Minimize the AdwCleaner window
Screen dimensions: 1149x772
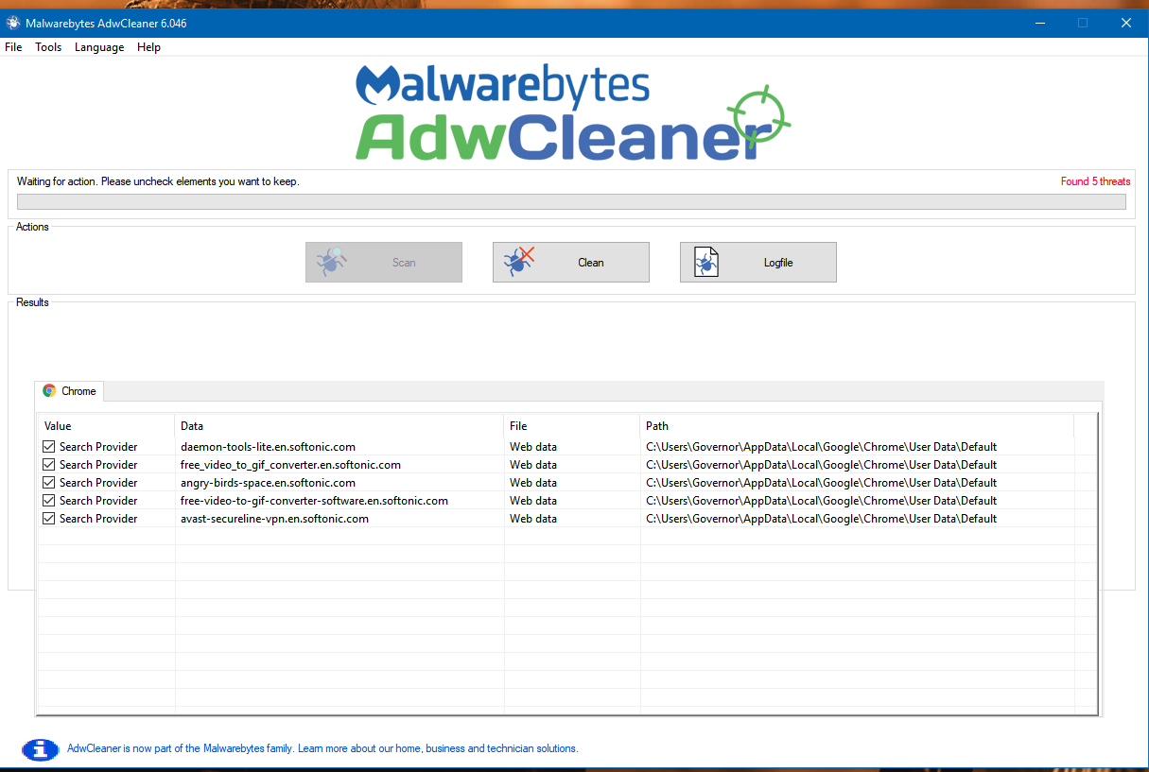pyautogui.click(x=1039, y=23)
